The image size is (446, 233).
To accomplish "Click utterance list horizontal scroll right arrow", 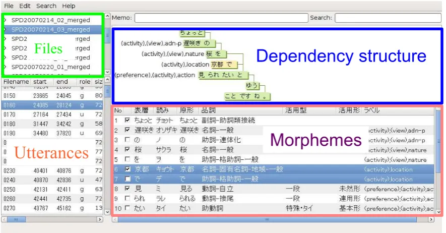I will (x=100, y=219).
